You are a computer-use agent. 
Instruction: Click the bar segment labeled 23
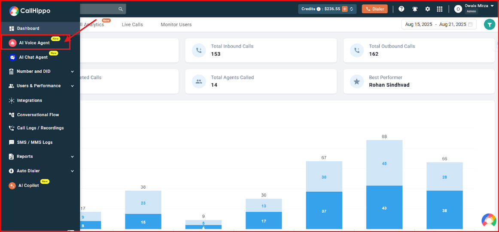coord(143,202)
